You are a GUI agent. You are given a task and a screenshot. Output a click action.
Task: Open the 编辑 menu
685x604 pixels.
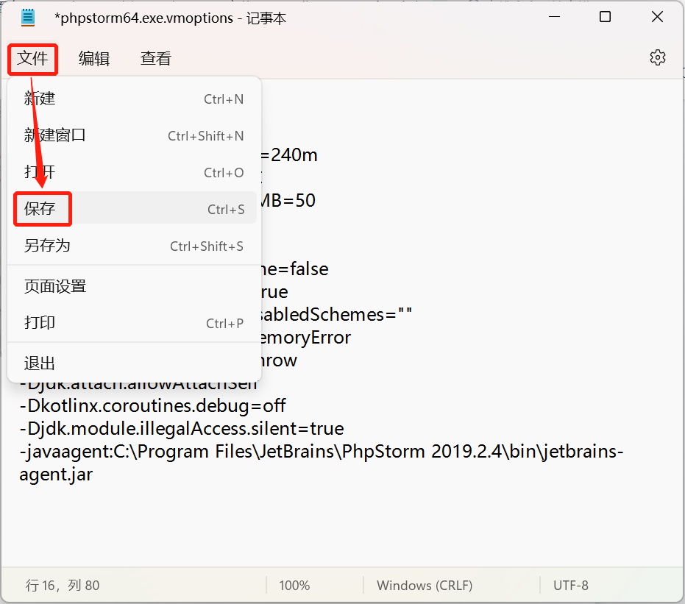tap(94, 59)
